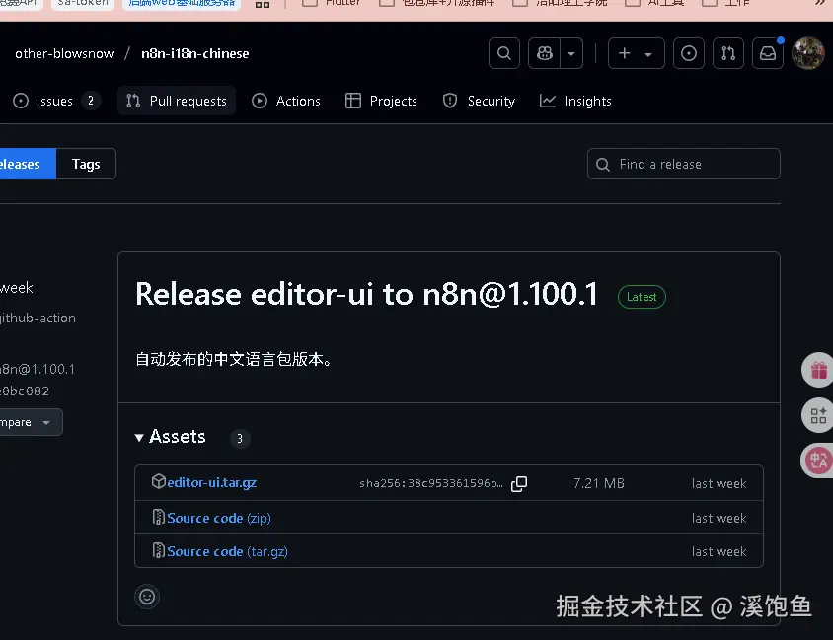
Task: Switch to the Actions tab
Action: tap(286, 101)
